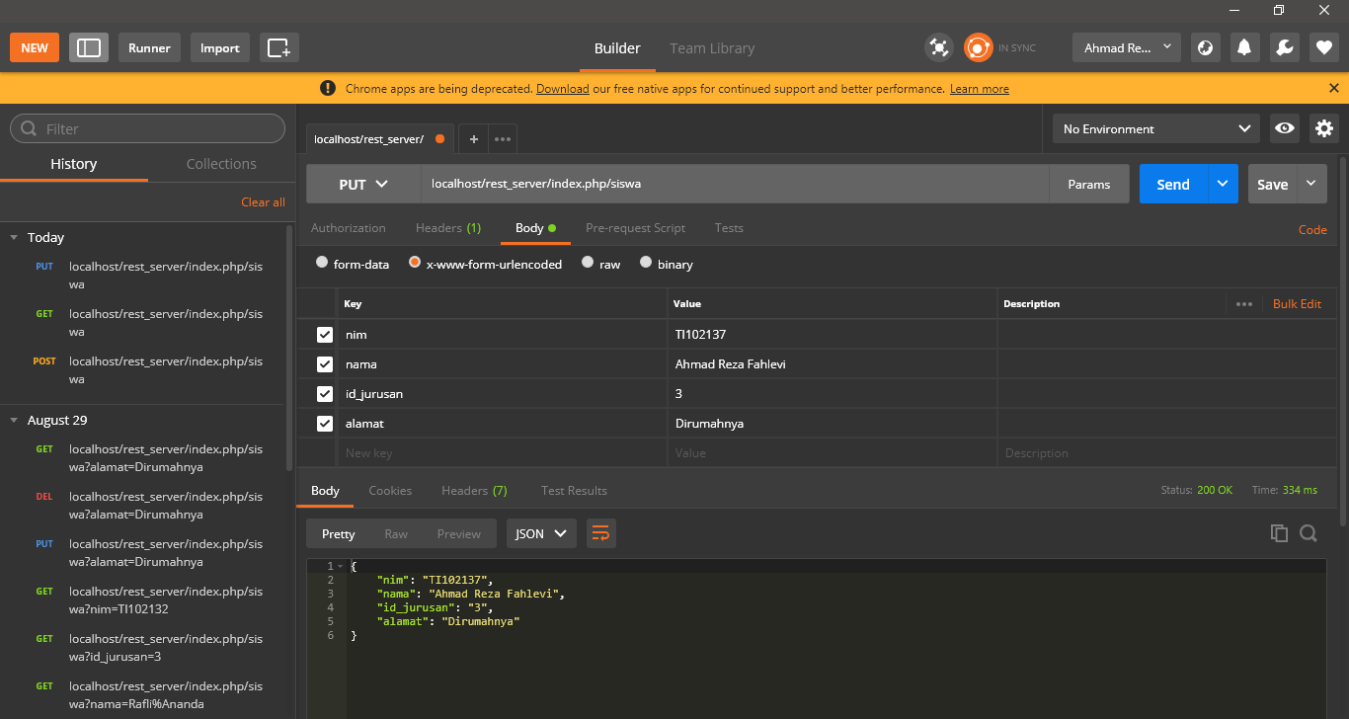Add a new request tab
Image resolution: width=1349 pixels, height=719 pixels.
(474, 139)
